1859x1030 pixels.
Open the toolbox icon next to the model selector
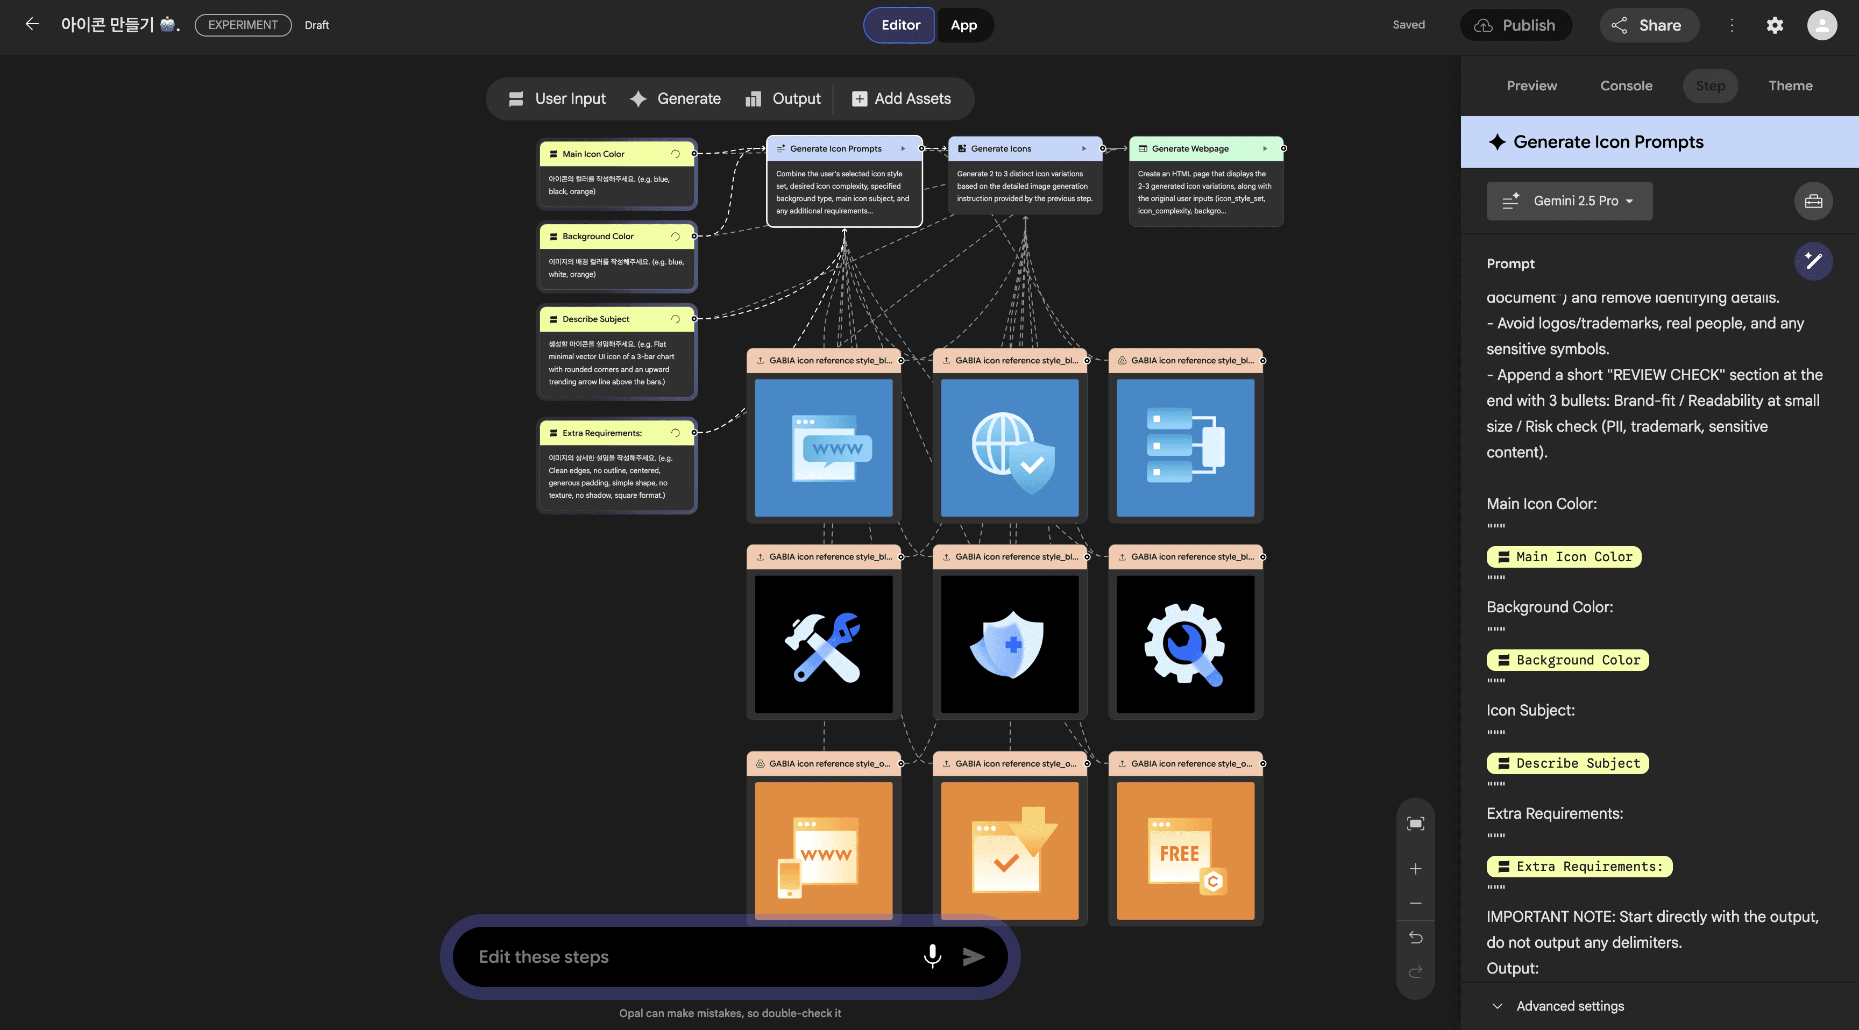pyautogui.click(x=1813, y=201)
